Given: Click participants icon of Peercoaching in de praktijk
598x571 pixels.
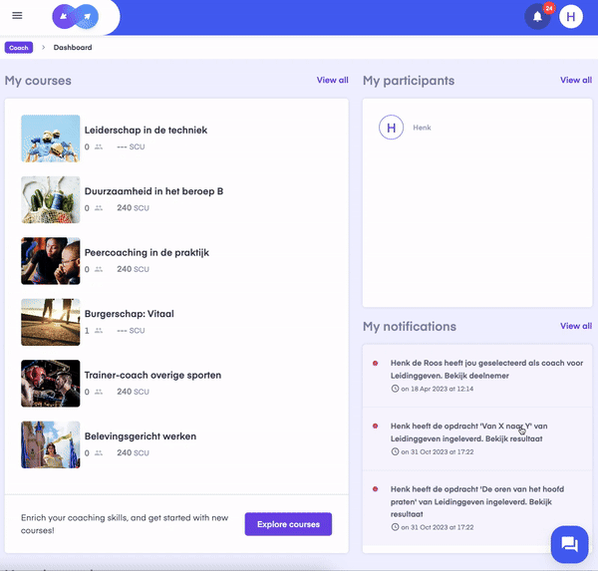Looking at the screenshot, I should (99, 269).
